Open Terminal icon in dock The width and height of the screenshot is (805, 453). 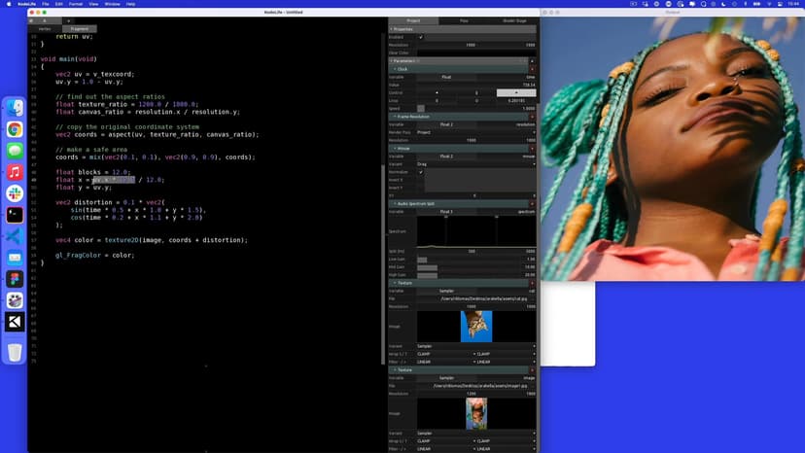tap(16, 215)
